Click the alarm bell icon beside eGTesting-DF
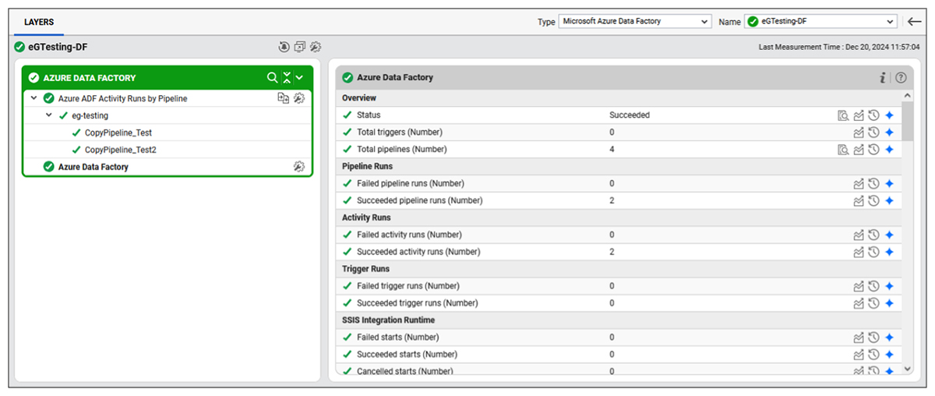Viewport: 935px width, 396px height. [284, 48]
